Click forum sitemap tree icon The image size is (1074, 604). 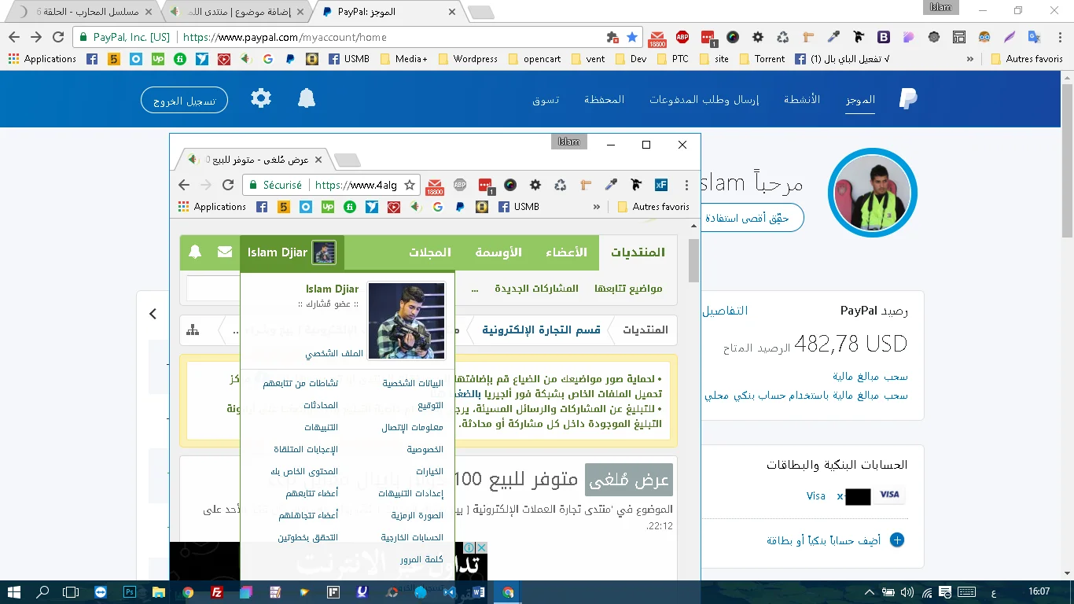[x=193, y=330]
